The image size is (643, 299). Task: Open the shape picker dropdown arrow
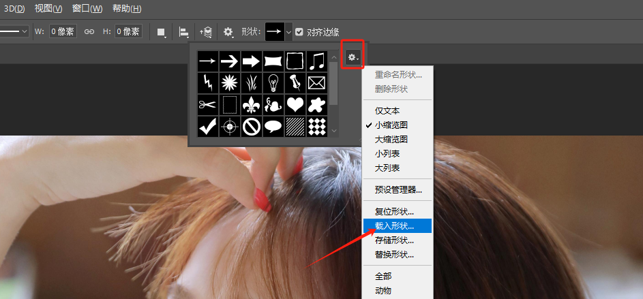pos(288,31)
